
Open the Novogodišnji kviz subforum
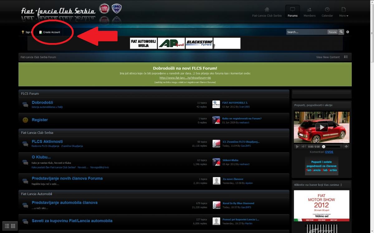pyautogui.click(x=99, y=167)
